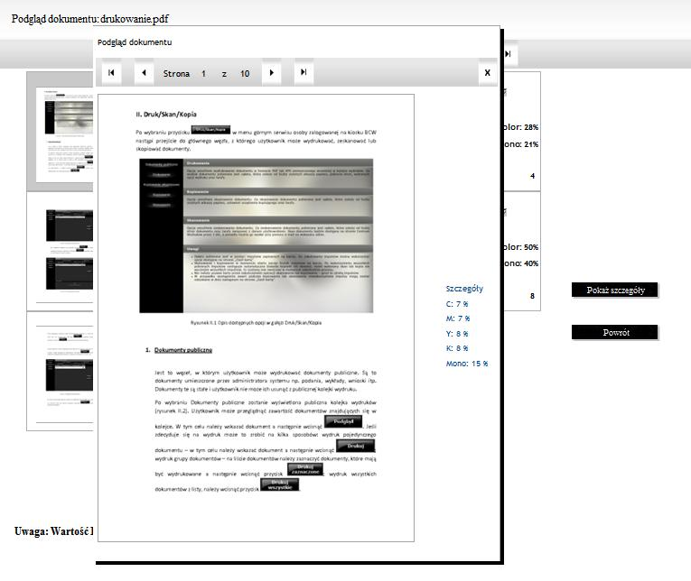This screenshot has height=581, width=691.
Task: Click 40% mono value in background
Action: (531, 263)
